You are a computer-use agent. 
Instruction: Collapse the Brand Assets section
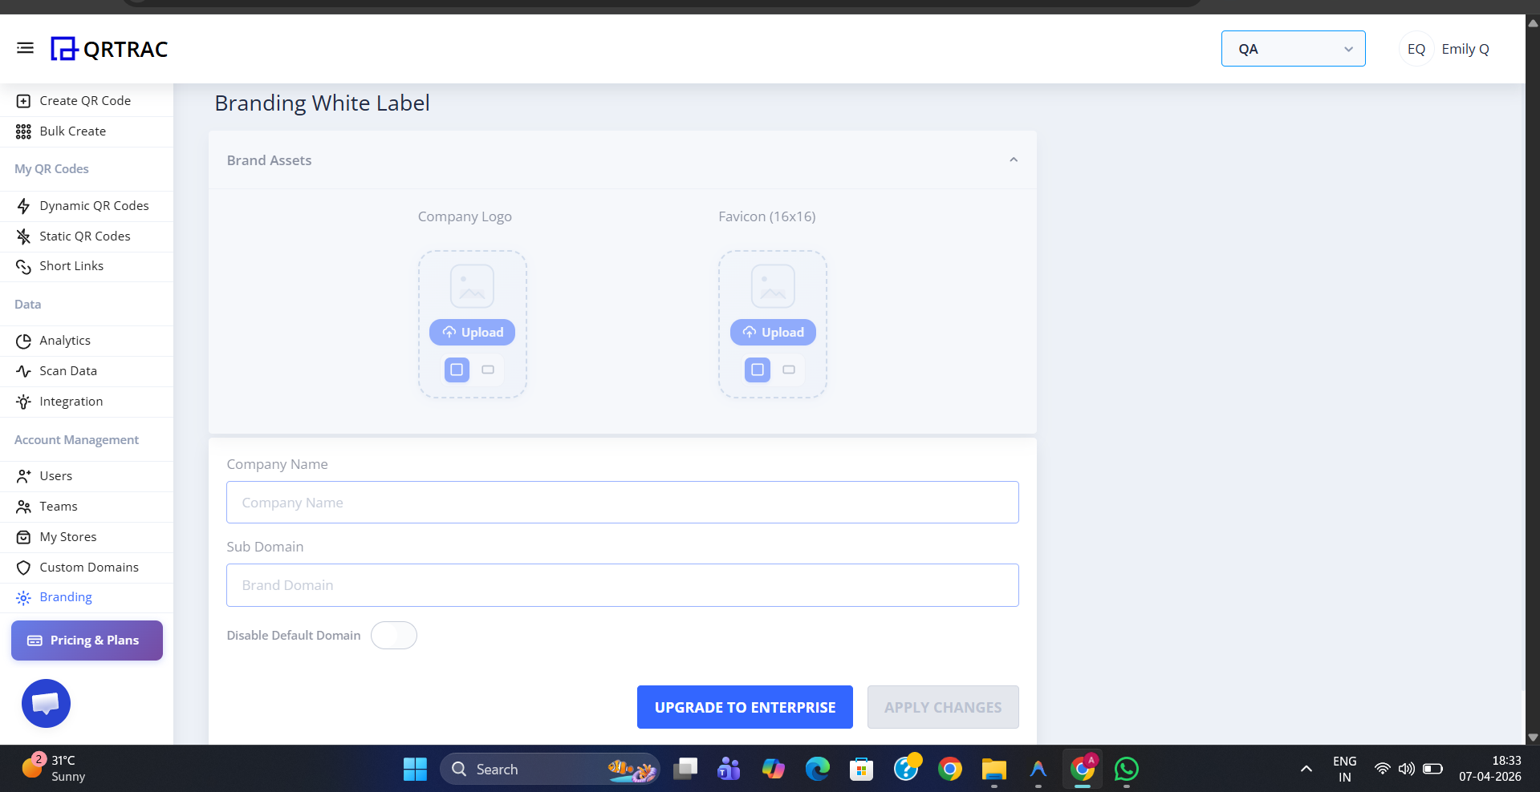click(x=1013, y=160)
